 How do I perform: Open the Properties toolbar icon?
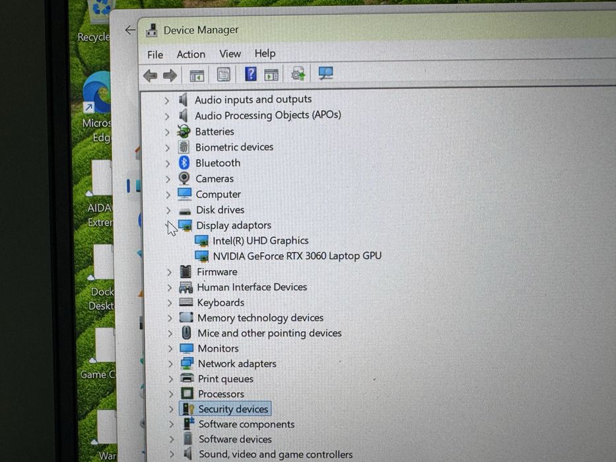(224, 74)
